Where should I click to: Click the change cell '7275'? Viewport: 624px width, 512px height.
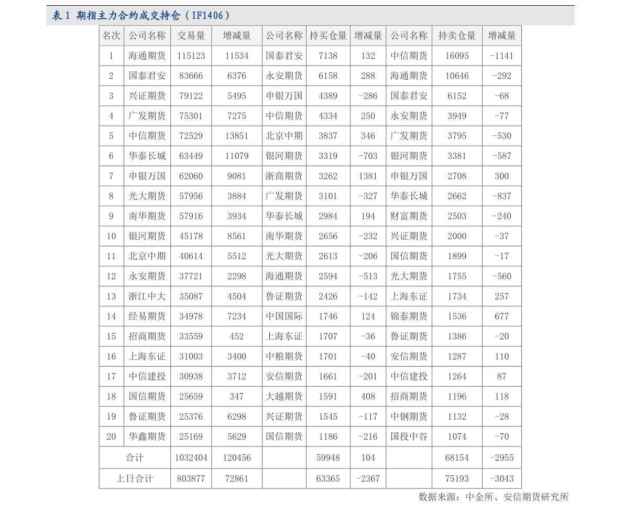pyautogui.click(x=237, y=116)
